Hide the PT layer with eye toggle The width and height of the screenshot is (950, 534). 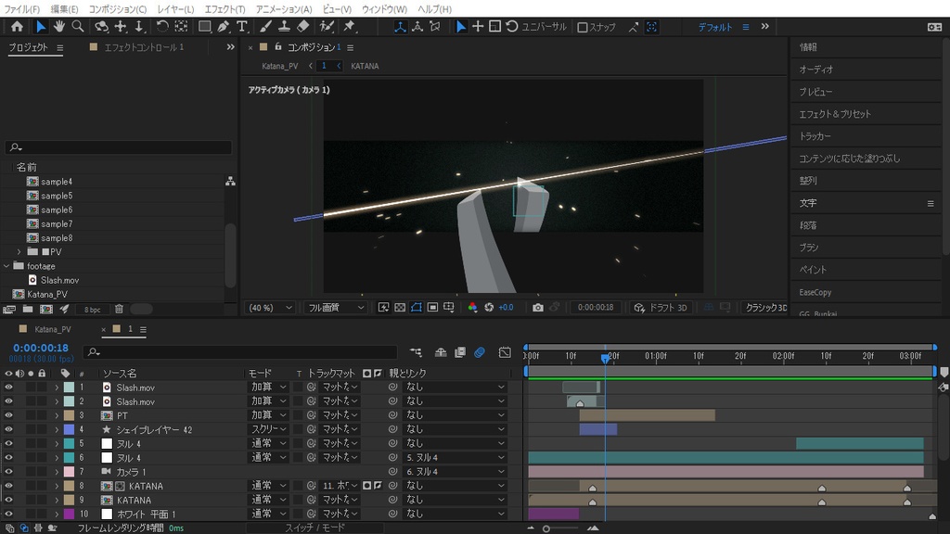(8, 415)
